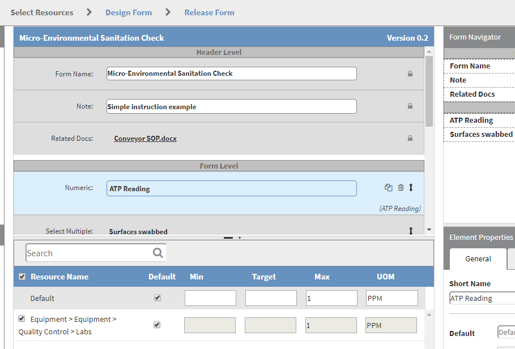Uncheck the Equipment Labs resource checkbox
515x349 pixels.
22,318
